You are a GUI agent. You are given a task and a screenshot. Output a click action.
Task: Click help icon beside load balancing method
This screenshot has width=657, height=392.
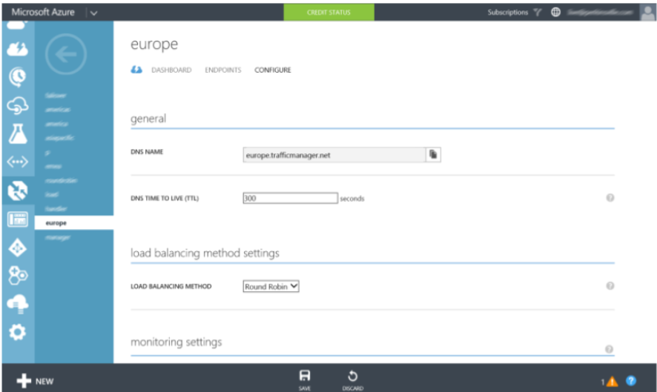pyautogui.click(x=610, y=286)
